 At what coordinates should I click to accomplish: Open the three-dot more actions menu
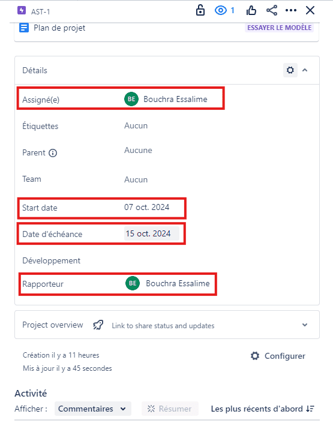click(x=291, y=11)
